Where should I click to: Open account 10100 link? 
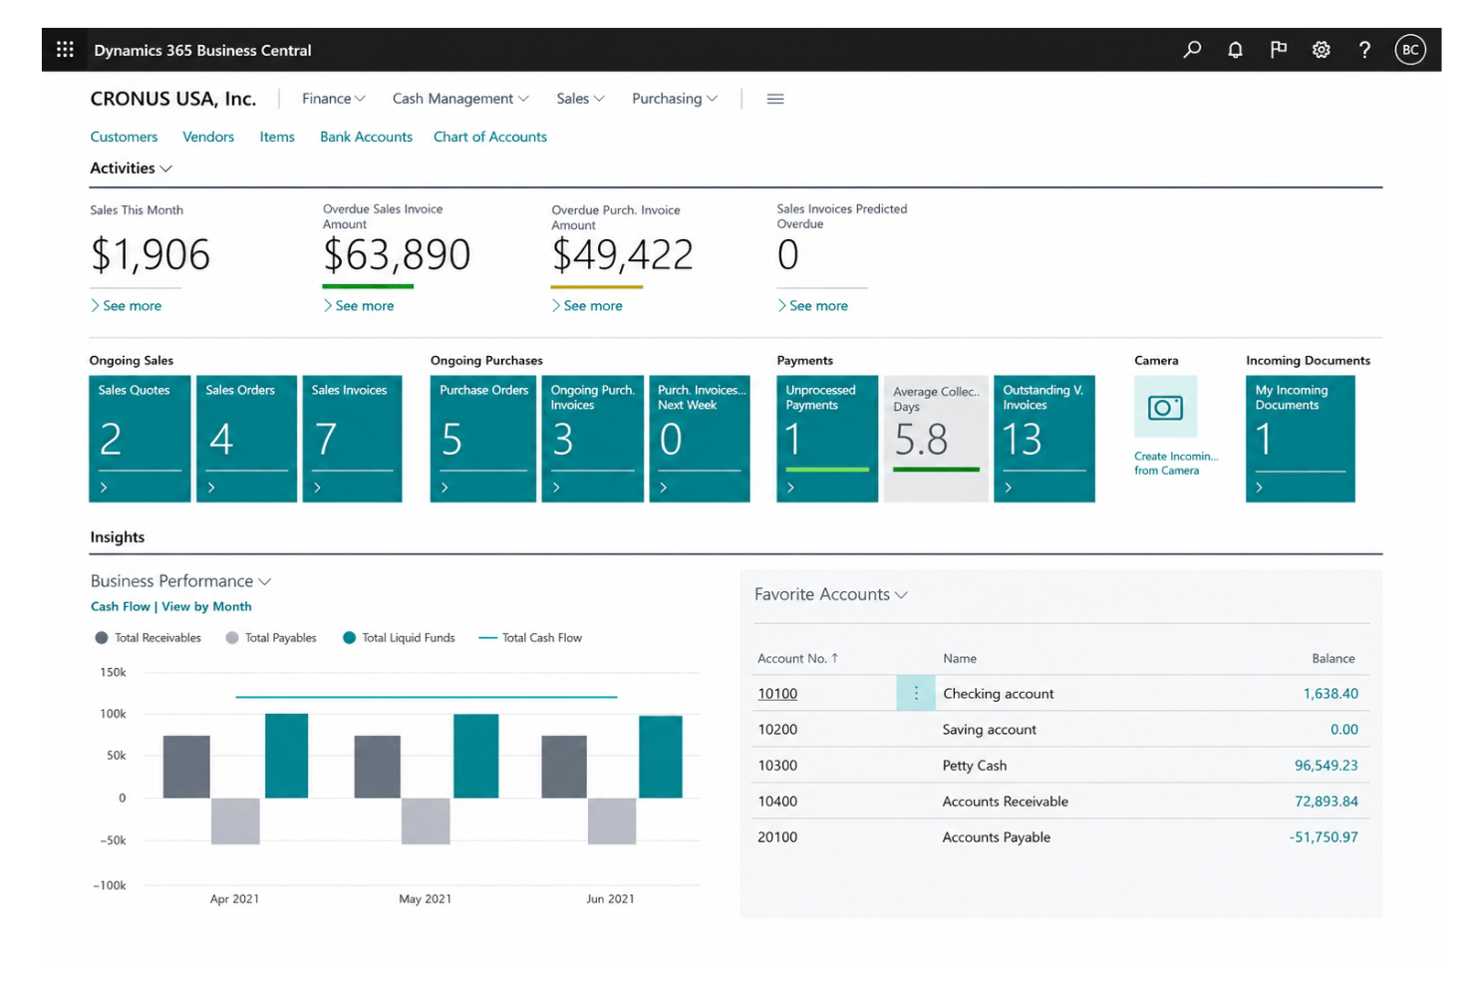[777, 694]
